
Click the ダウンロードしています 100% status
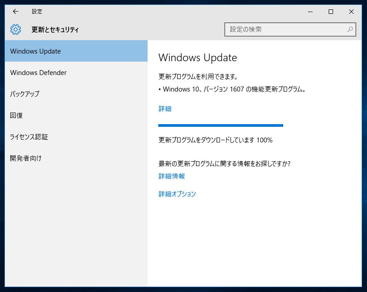tap(215, 140)
